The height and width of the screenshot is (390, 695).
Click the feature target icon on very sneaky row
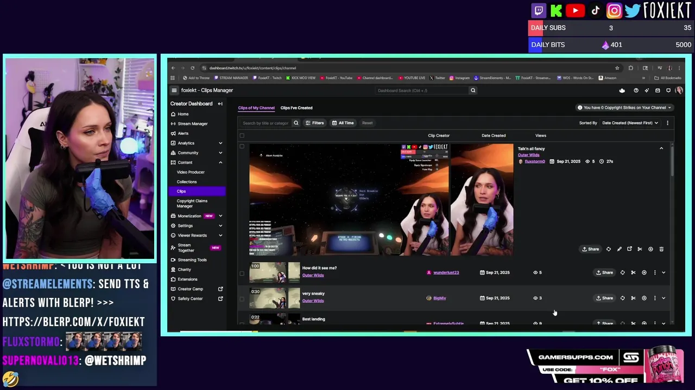[x=623, y=298]
